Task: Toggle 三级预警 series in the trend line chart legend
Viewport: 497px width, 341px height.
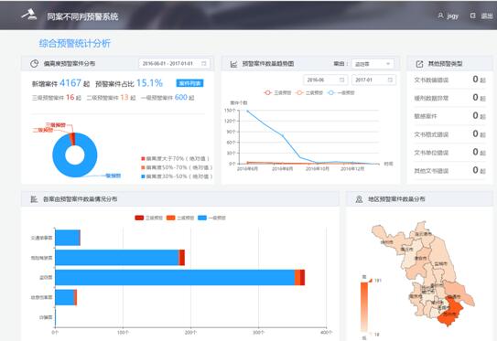Action: coord(277,92)
